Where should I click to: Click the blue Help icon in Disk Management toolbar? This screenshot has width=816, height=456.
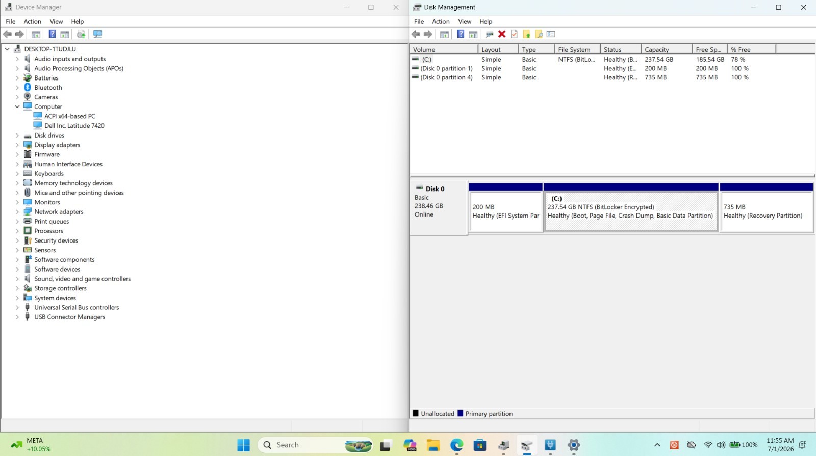[x=461, y=34]
